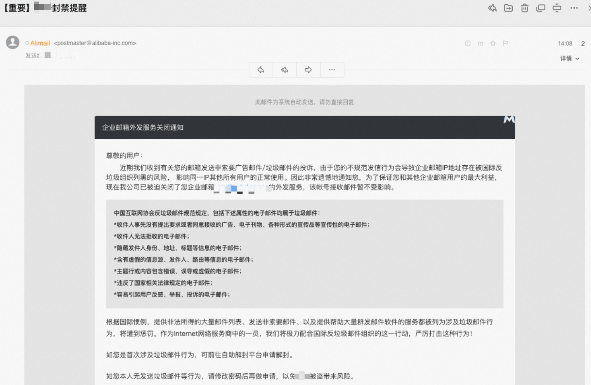Collapse the reading pane with the shrink icon
This screenshot has width=591, height=385.
557,8
